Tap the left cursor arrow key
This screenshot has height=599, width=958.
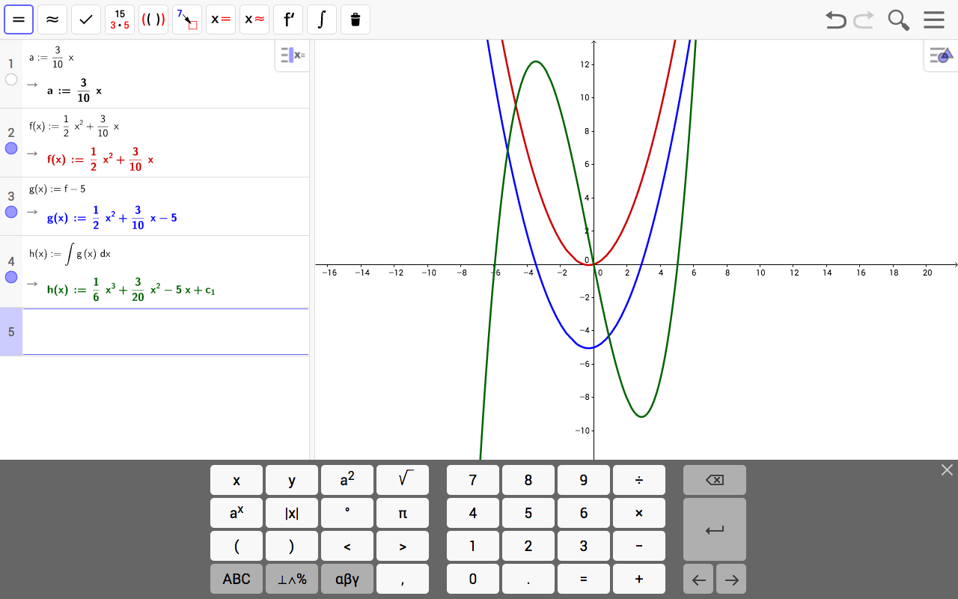[x=698, y=579]
